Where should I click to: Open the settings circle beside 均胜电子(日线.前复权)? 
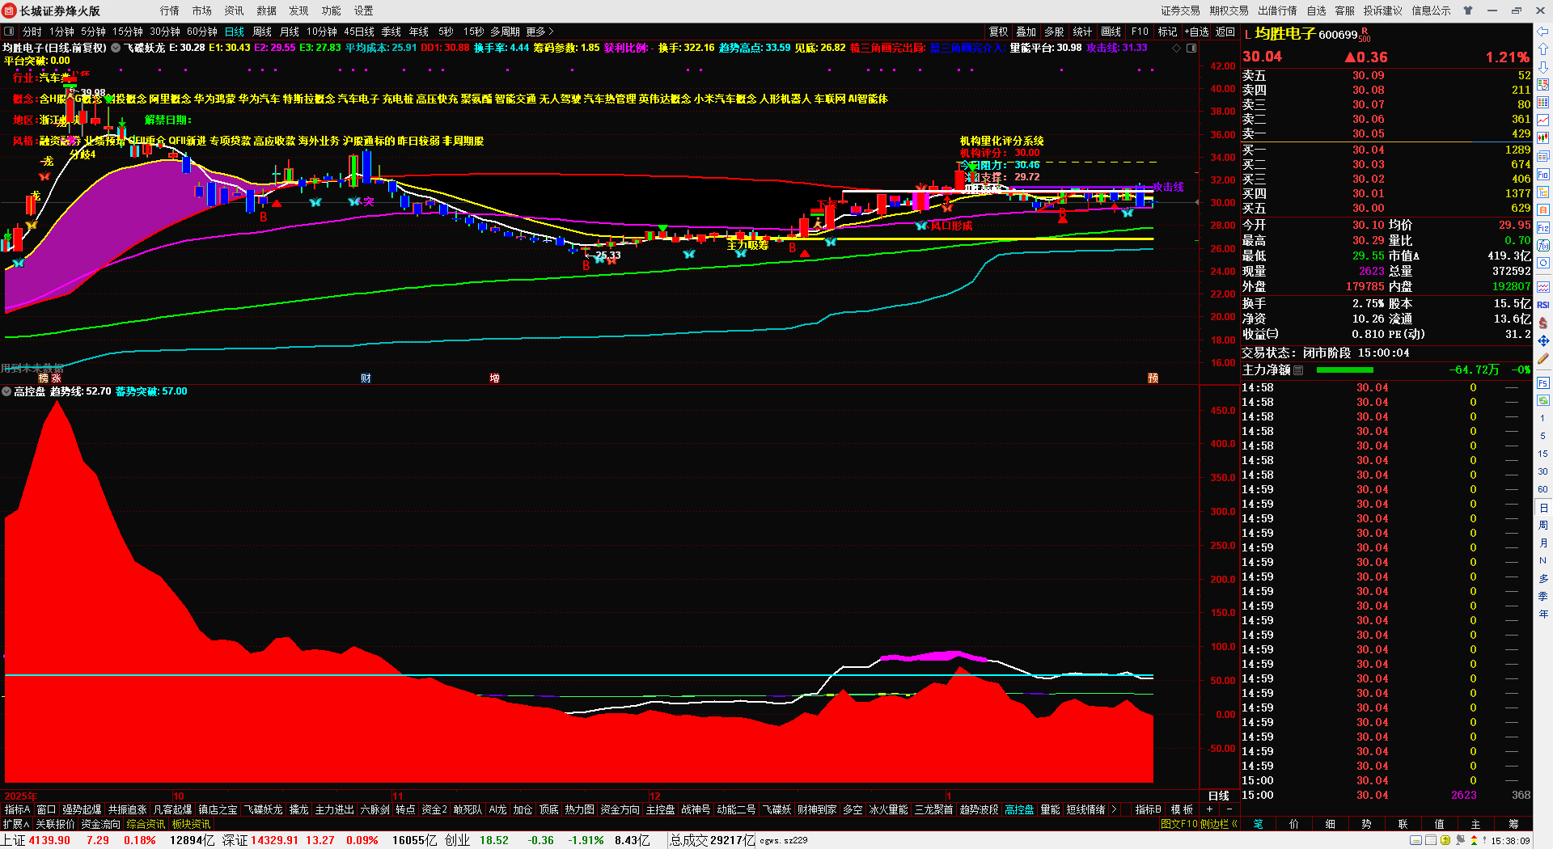click(116, 48)
